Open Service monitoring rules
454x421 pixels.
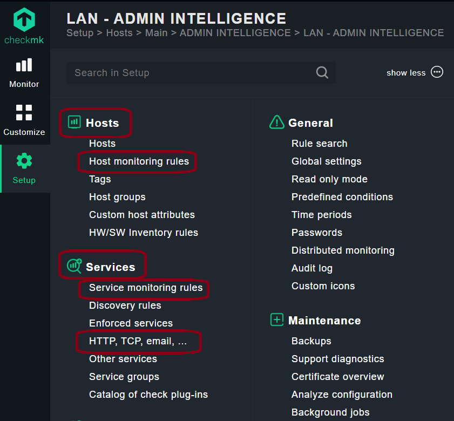tap(146, 288)
